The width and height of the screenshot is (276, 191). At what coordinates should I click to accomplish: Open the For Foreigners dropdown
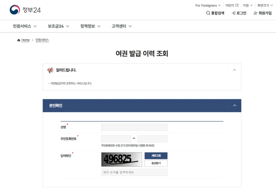click(208, 5)
